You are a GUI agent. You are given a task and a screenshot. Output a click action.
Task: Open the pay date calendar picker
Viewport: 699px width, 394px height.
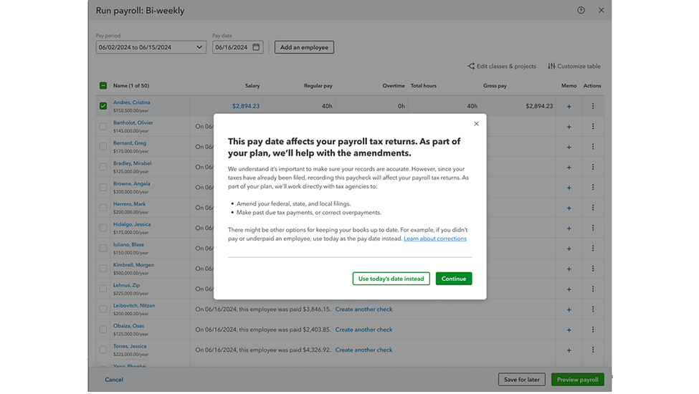(x=256, y=47)
